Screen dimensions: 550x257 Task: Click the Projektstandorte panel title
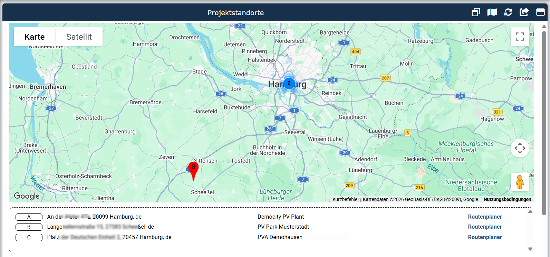tap(236, 13)
